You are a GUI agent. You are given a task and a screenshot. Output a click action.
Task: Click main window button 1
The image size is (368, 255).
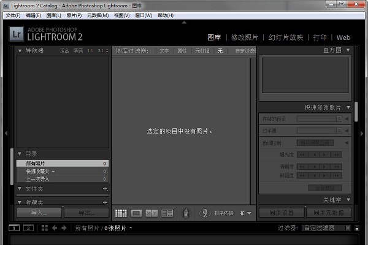click(14, 228)
